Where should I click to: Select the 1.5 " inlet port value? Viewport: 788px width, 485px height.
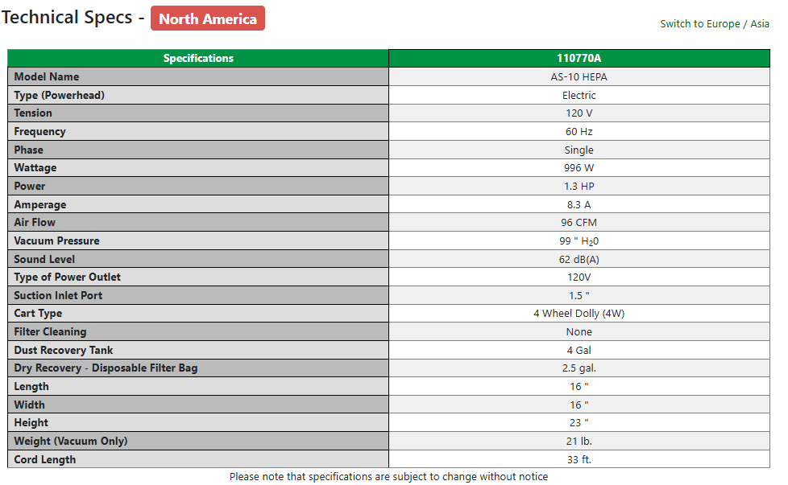[579, 295]
